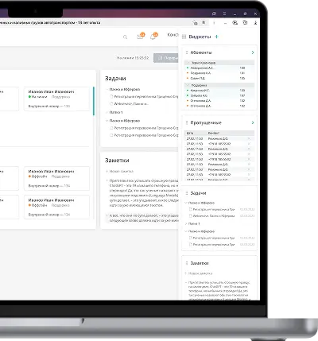Grab the drag handle of Абоненты widget

187,52
